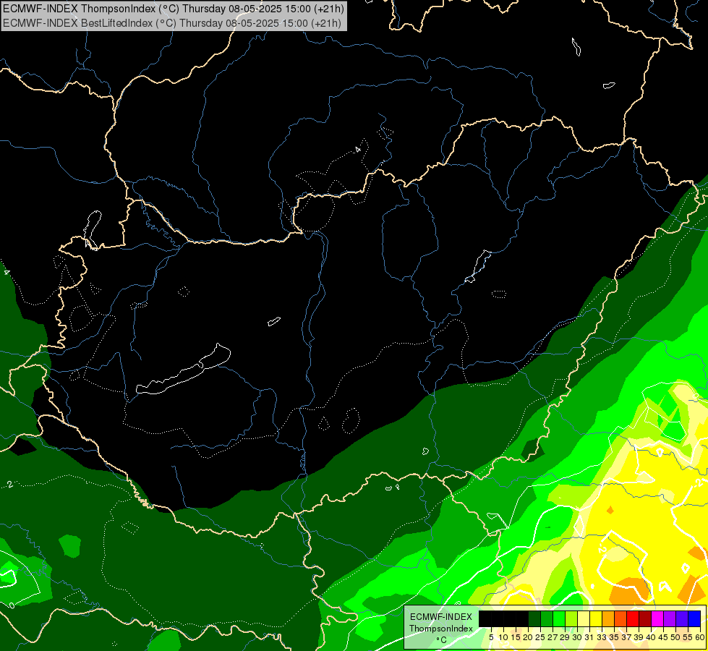Click the legend tick value '29'

click(x=564, y=637)
